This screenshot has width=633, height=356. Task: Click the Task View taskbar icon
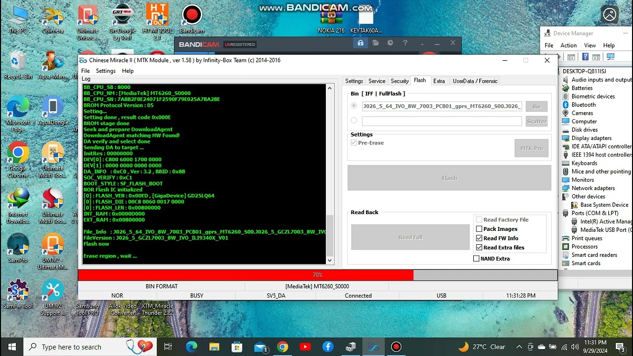point(168,347)
